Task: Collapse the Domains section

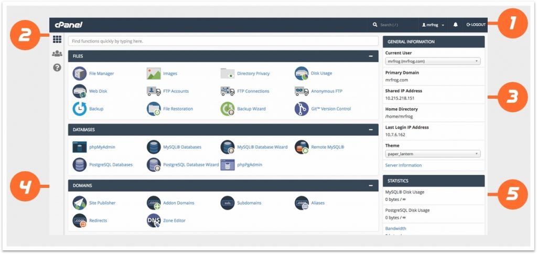Action: [x=371, y=186]
